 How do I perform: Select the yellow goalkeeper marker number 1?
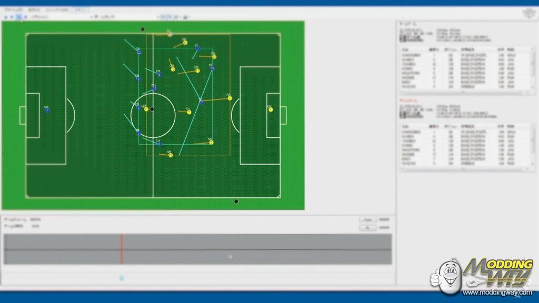tap(271, 109)
